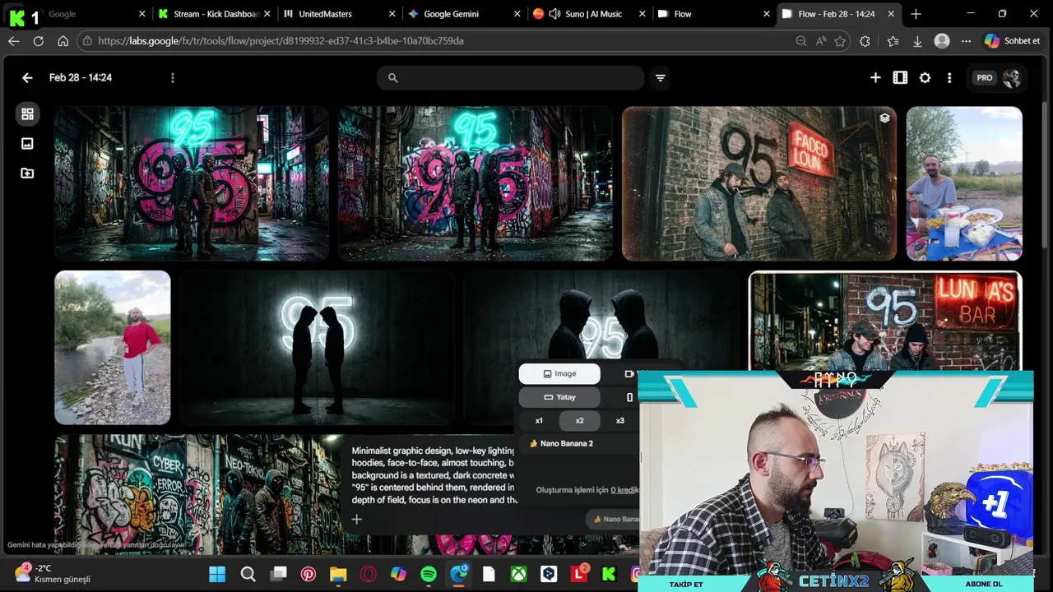Open the Faded Loun brick wall image
The image size is (1053, 592).
click(x=758, y=183)
